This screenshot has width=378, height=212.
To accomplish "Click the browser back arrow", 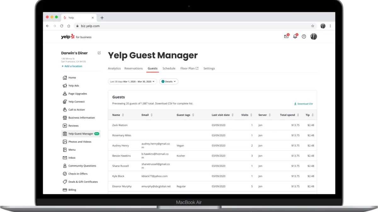I will pyautogui.click(x=48, y=26).
